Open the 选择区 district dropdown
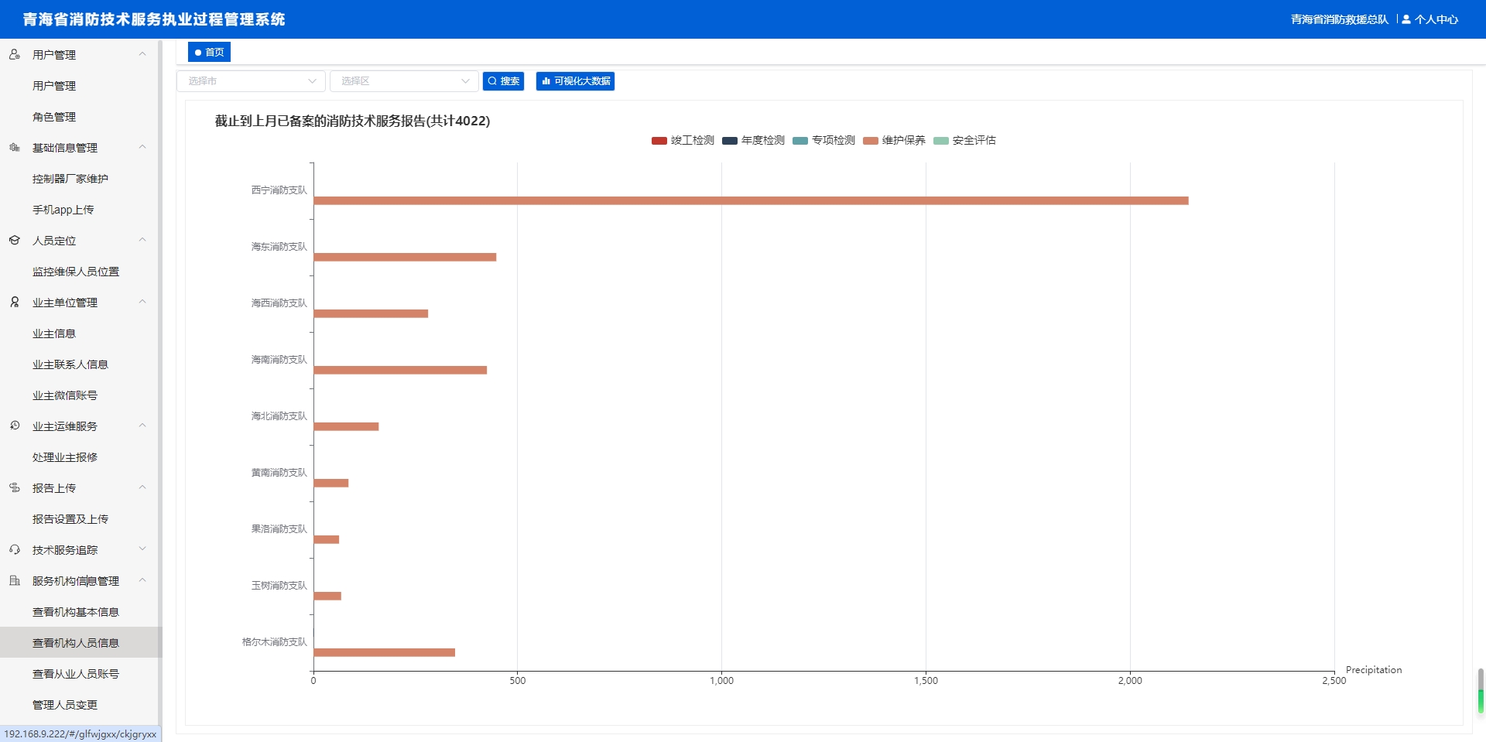The width and height of the screenshot is (1486, 742). (x=404, y=81)
